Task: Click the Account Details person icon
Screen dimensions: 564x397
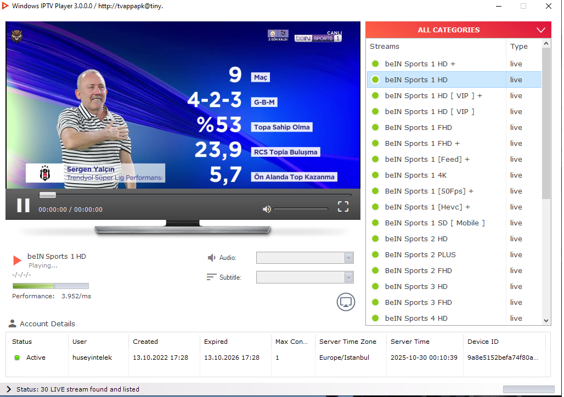Action: click(x=13, y=324)
